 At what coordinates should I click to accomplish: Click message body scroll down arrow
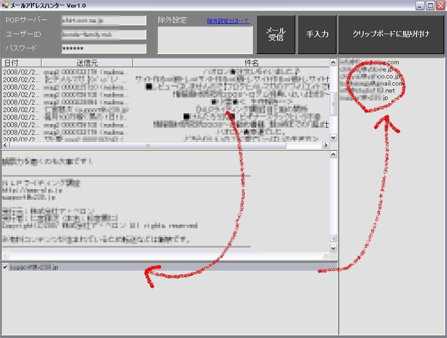click(333, 249)
